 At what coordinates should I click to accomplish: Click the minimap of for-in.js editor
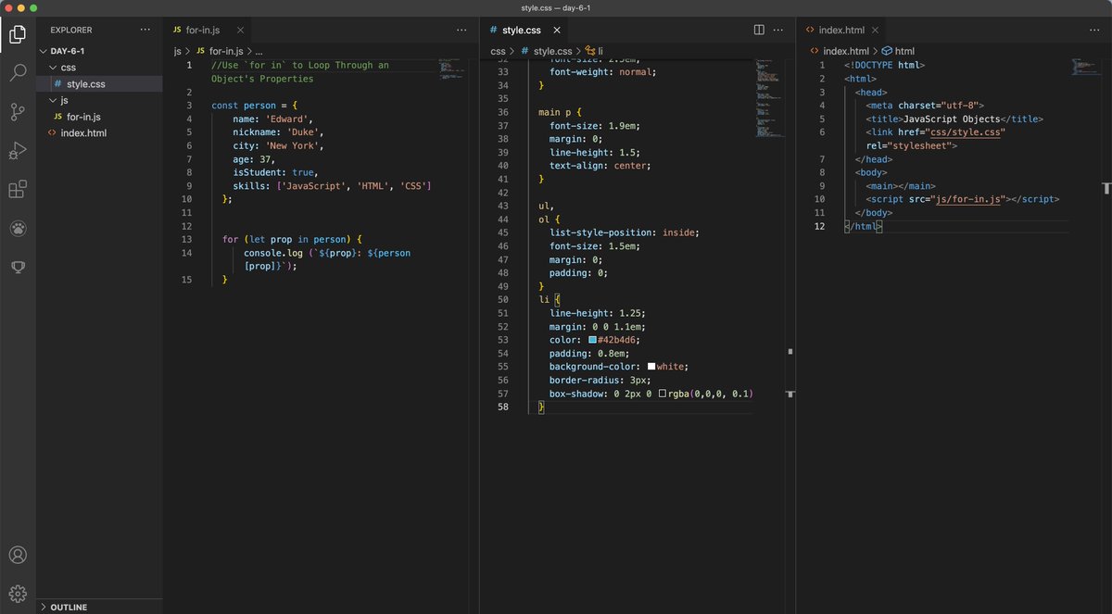[454, 69]
